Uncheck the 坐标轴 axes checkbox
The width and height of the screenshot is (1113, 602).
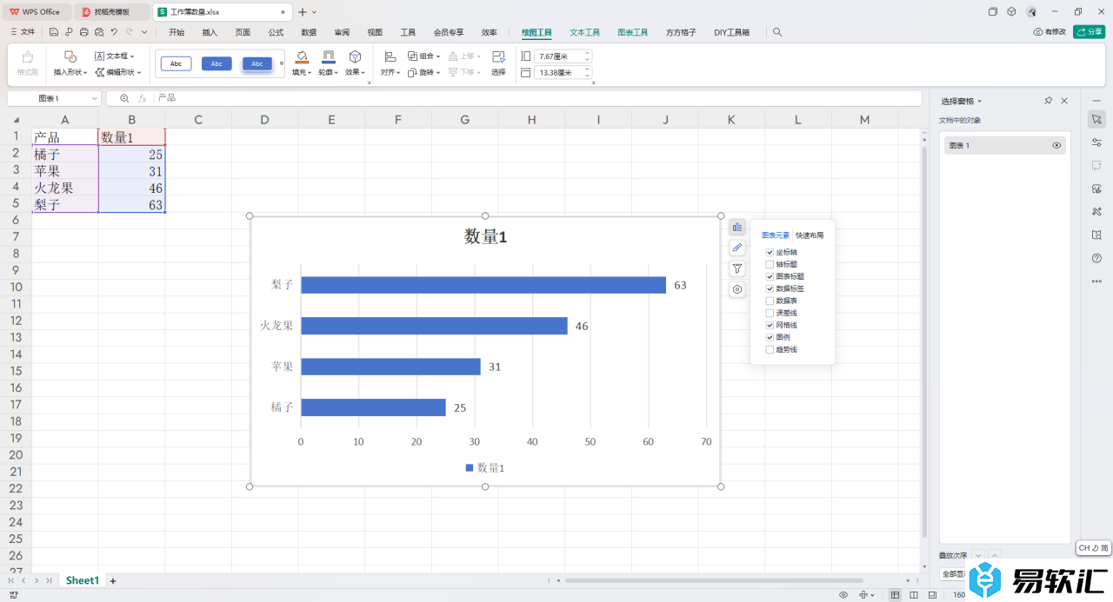(x=770, y=252)
